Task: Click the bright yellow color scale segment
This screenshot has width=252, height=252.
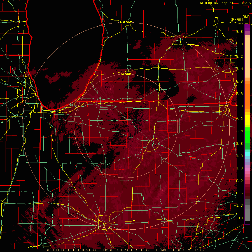Action: click(x=247, y=120)
